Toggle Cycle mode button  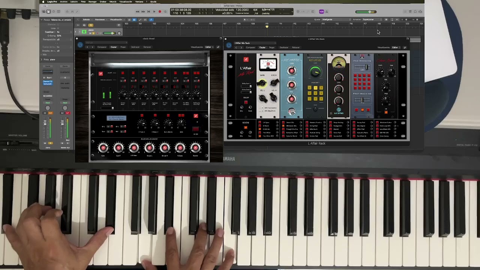(x=165, y=12)
